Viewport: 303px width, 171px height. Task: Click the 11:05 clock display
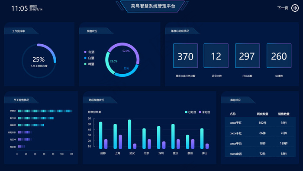(x=19, y=8)
